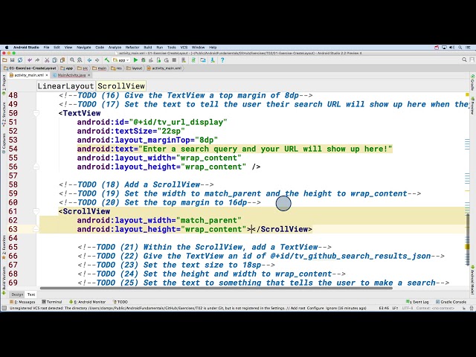Open the Analyze menu
476x357 pixels.
pyautogui.click(x=115, y=48)
